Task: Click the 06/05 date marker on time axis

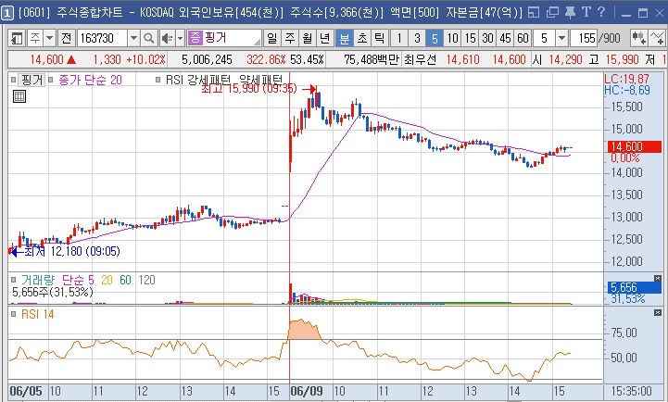Action: 26,391
